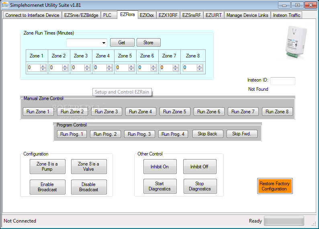Click Disable Broadcast

coord(89,187)
